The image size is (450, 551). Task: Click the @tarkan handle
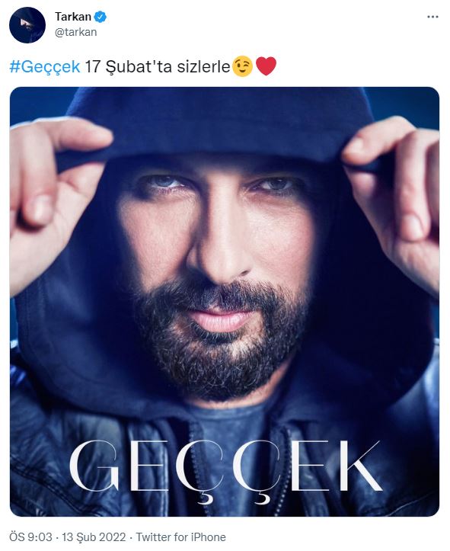click(x=76, y=32)
